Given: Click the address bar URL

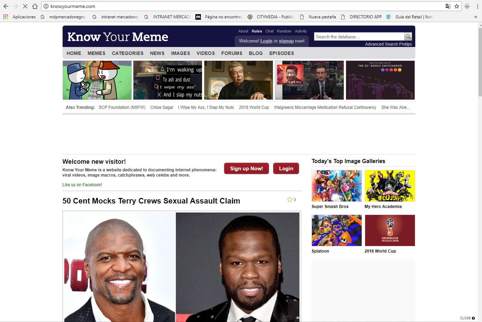Looking at the screenshot, I should pos(73,6).
